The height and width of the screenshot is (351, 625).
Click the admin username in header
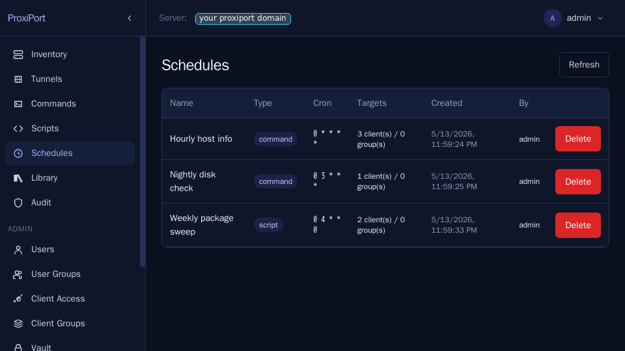point(579,18)
